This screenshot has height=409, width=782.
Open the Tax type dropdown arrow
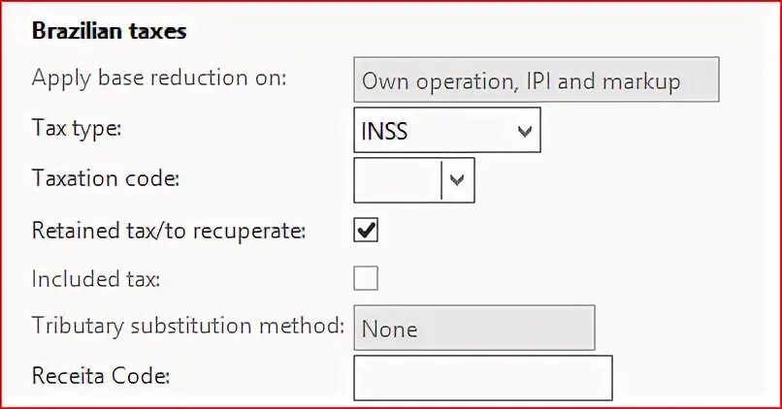[524, 131]
